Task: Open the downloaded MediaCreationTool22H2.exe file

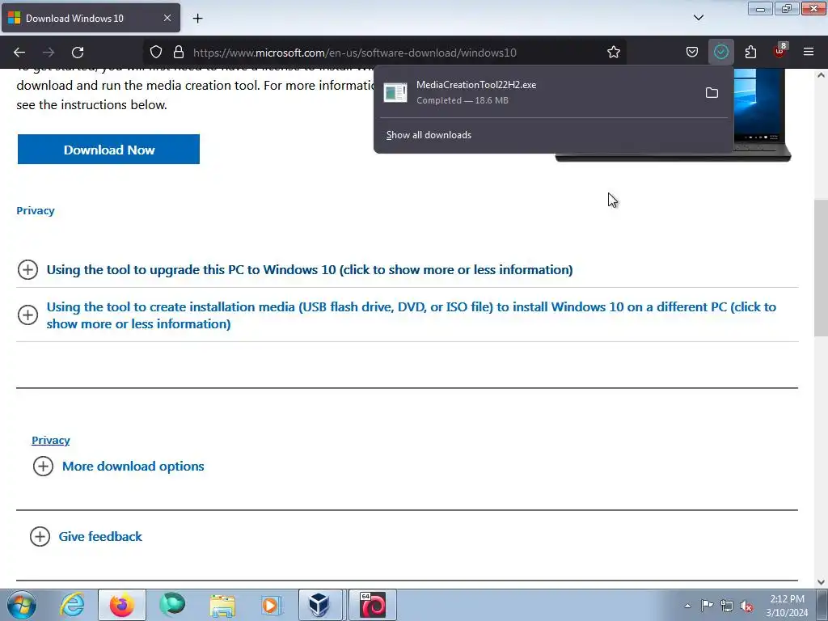Action: [536, 92]
